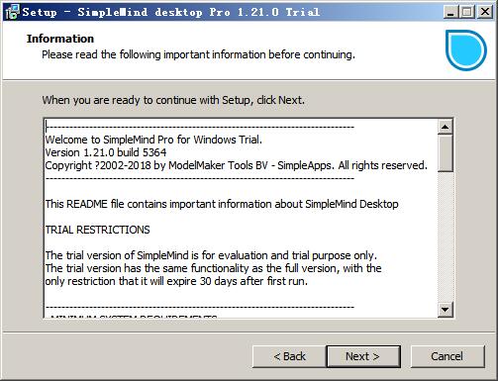The image size is (498, 381).
Task: Click the scrollbar up arrow
Action: [446, 127]
